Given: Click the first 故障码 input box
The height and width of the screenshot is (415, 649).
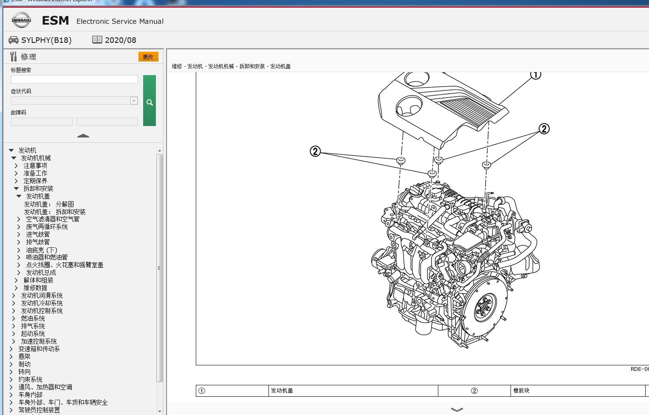Looking at the screenshot, I should pos(42,122).
